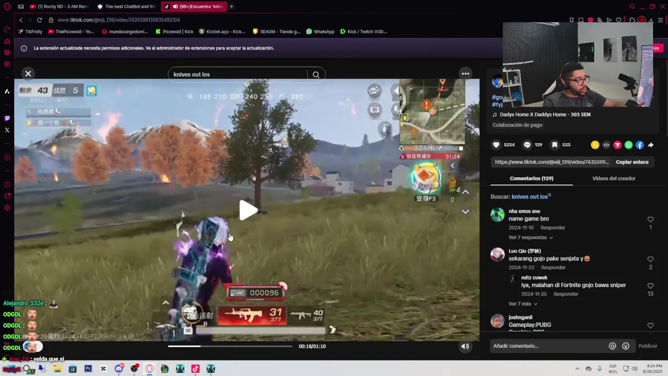The width and height of the screenshot is (668, 376).
Task: Select the 'Comentarios (129)' tab
Action: click(x=531, y=178)
